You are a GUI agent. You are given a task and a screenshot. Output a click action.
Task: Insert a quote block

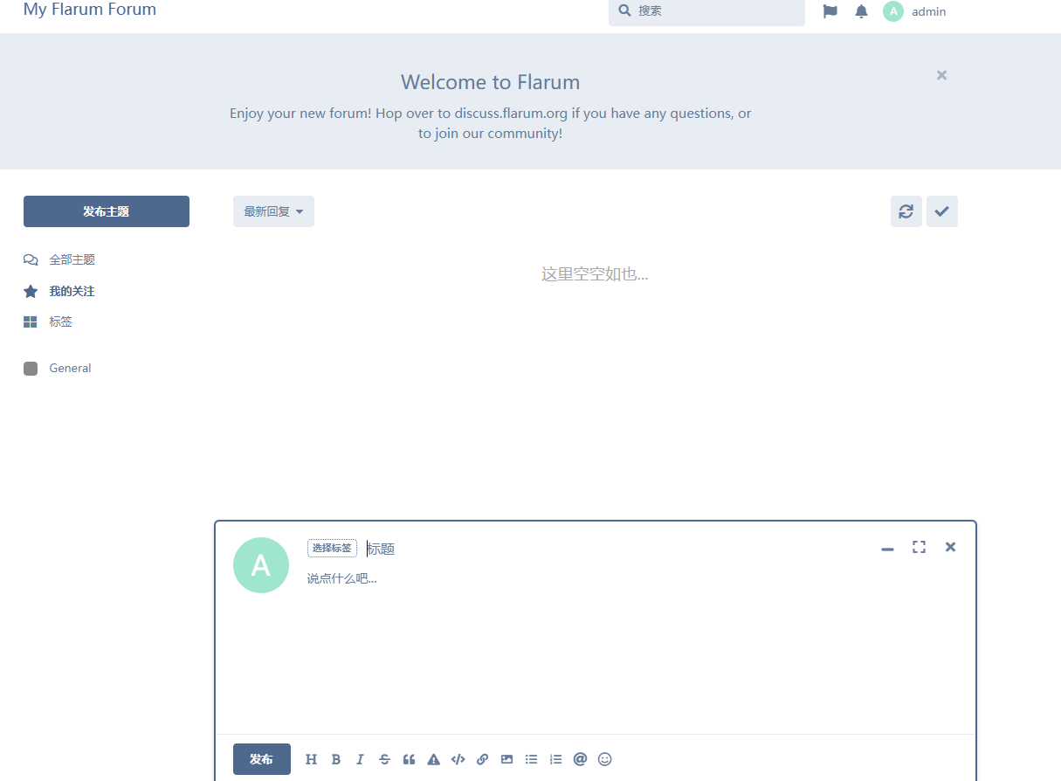(x=409, y=759)
